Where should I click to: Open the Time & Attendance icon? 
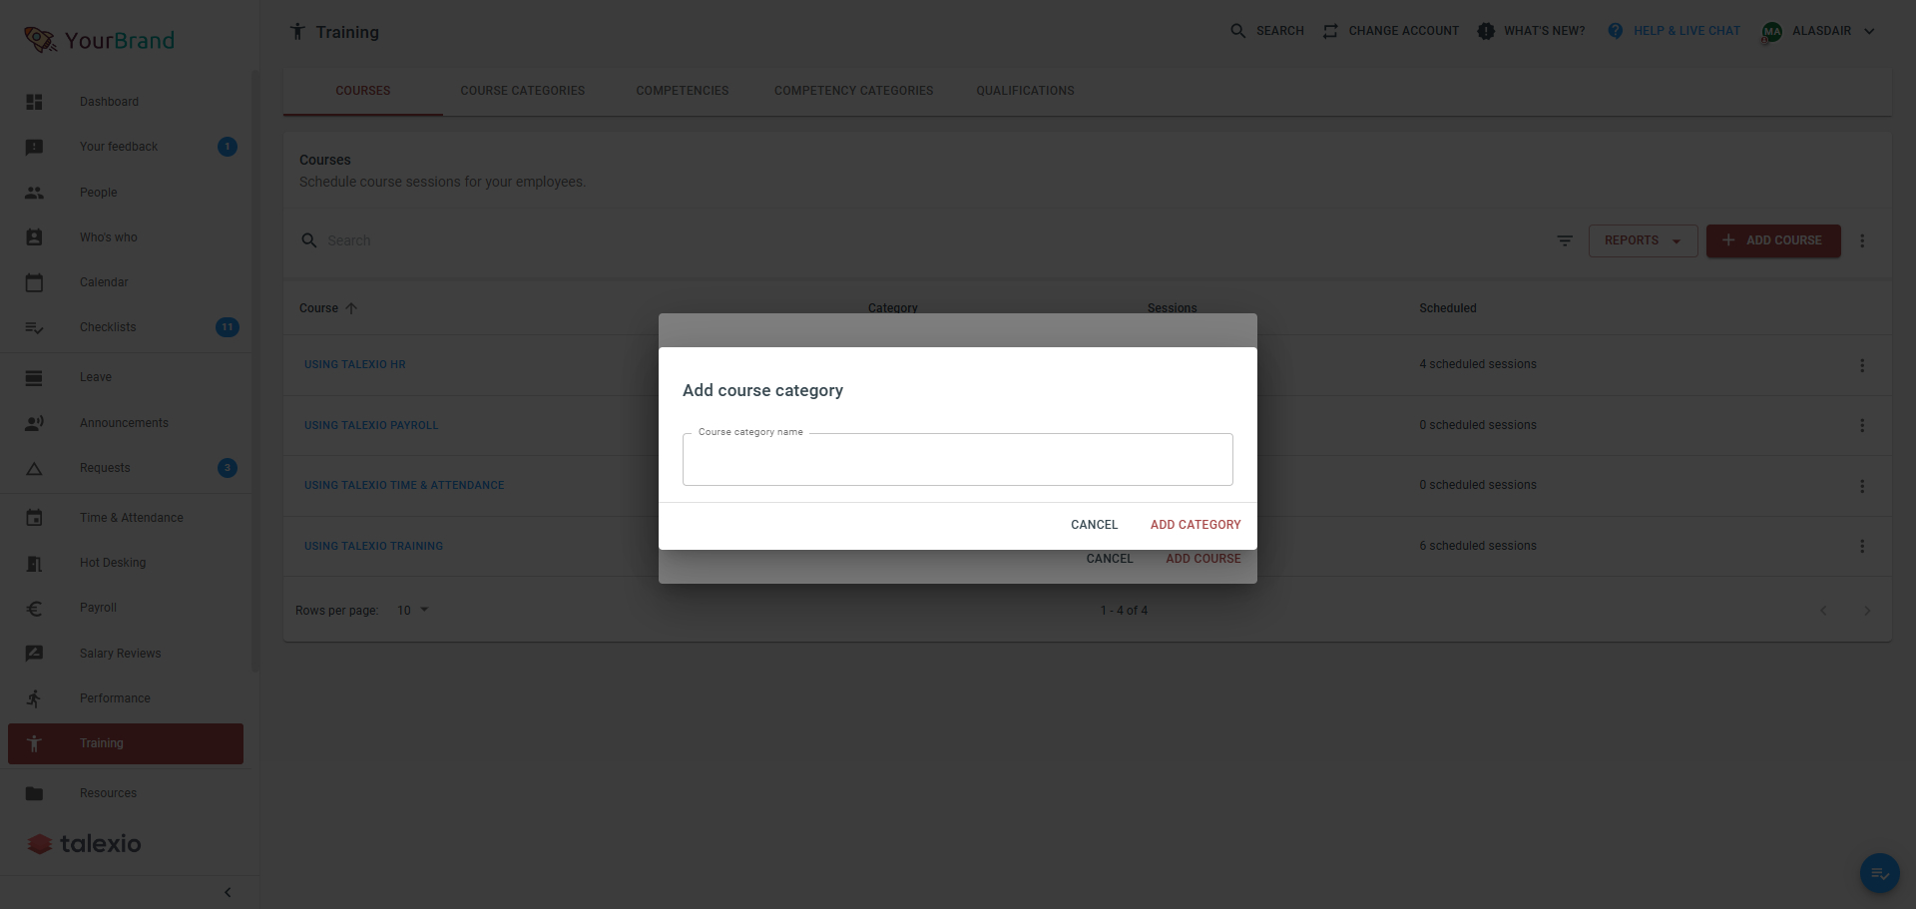pos(34,518)
